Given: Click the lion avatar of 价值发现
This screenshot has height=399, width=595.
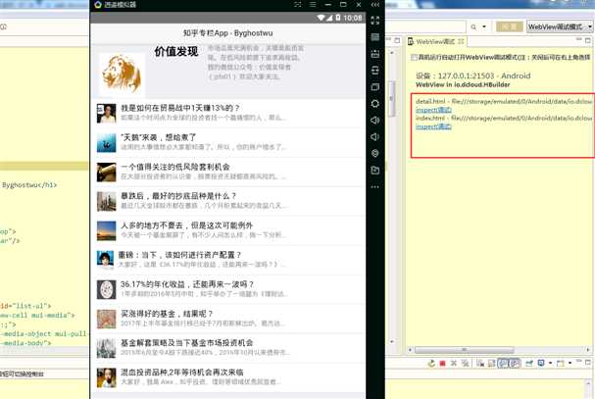Looking at the screenshot, I should click(122, 75).
